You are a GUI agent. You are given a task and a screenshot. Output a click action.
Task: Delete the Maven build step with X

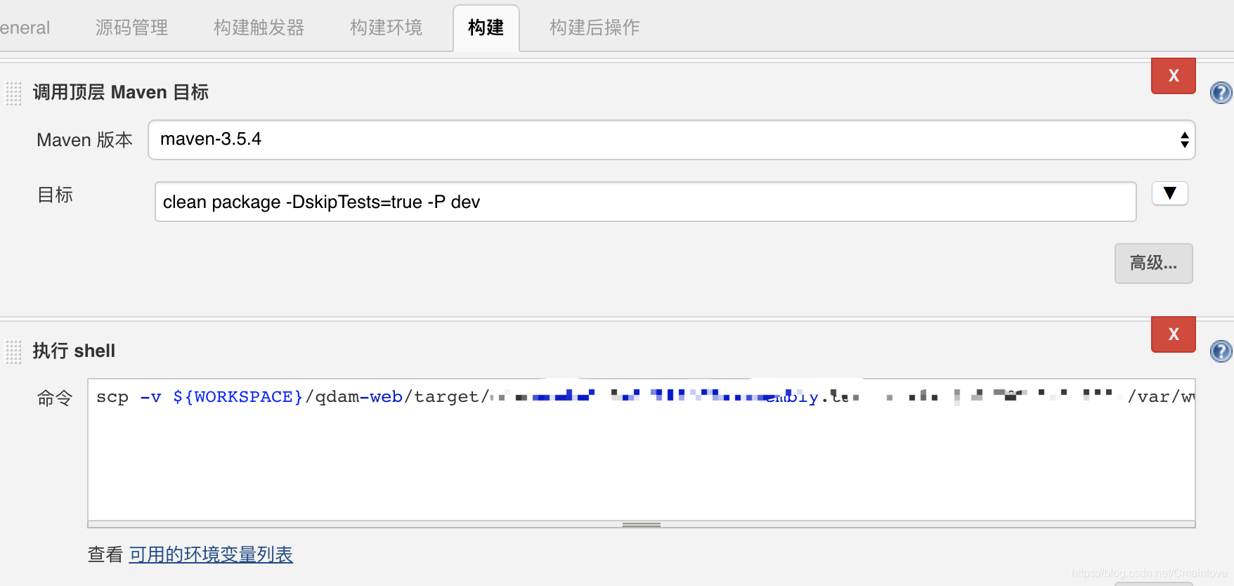1173,76
